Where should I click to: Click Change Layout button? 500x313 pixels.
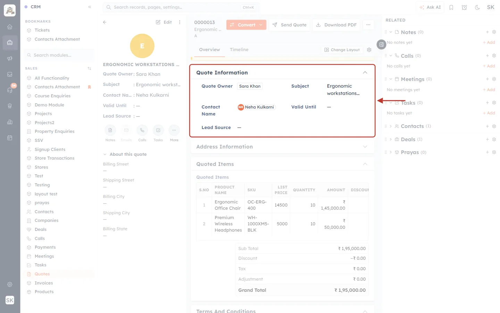pos(342,50)
